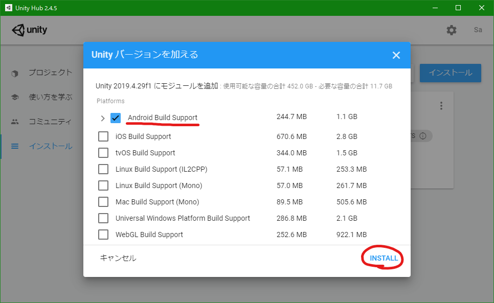494x303 pixels.
Task: Click the graduation cap icon for 使い方を学ぶ
Action: coord(15,97)
